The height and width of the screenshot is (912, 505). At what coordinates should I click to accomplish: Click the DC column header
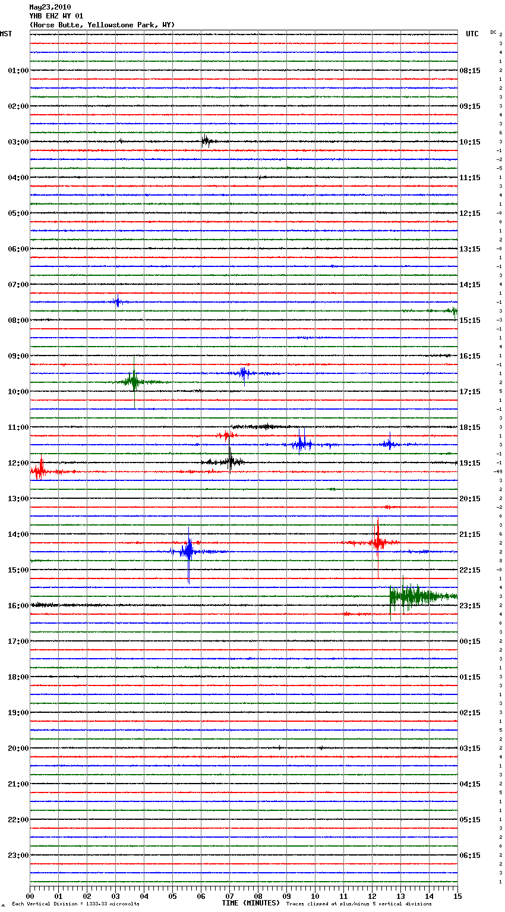tap(493, 32)
